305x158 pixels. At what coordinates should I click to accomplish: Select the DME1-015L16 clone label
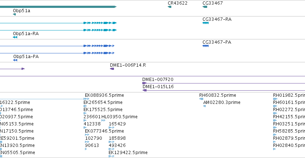tap(158, 87)
